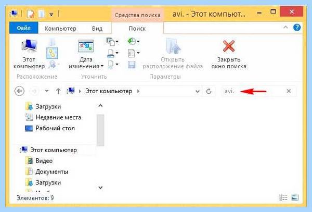Screen dimensions: 312x212
Task: Click navigation pane scroll down arrow
Action: 100,188
